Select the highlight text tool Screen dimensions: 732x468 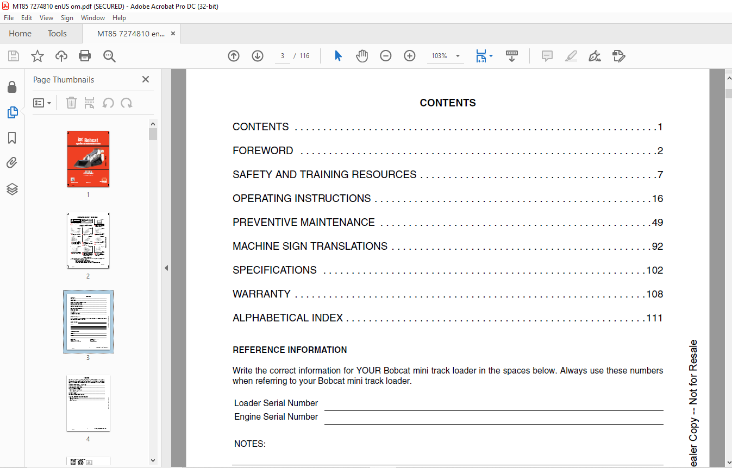[x=571, y=56]
